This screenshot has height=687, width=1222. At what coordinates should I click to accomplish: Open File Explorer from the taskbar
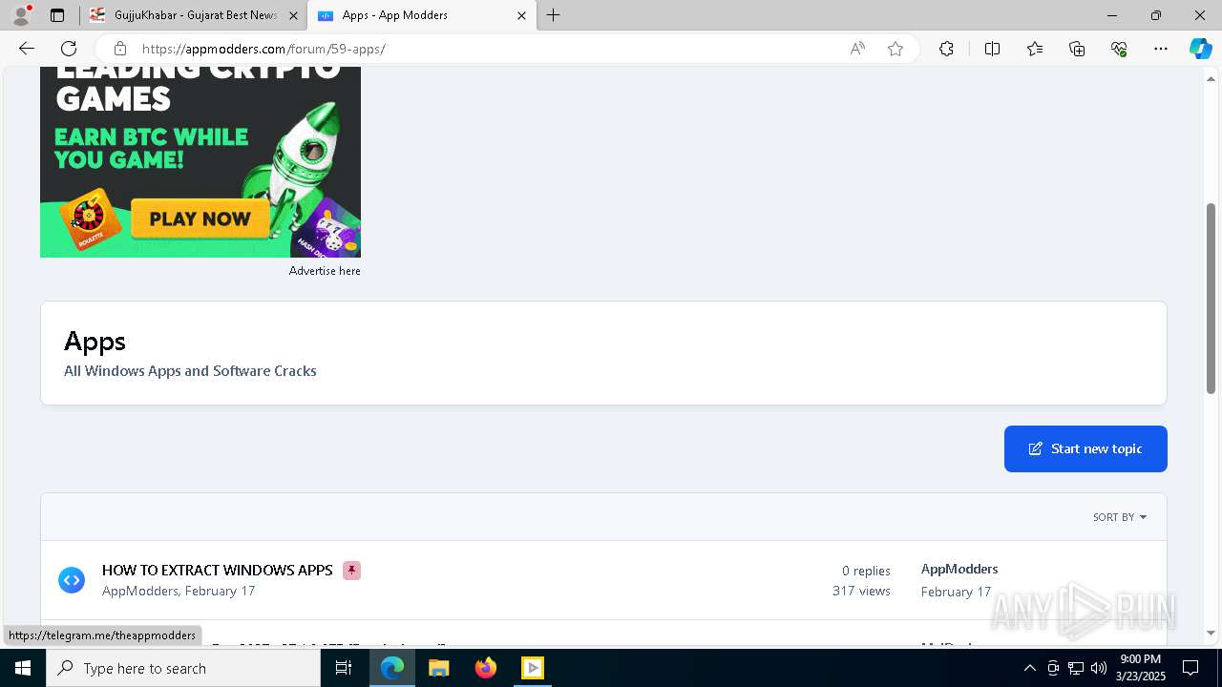point(439,668)
